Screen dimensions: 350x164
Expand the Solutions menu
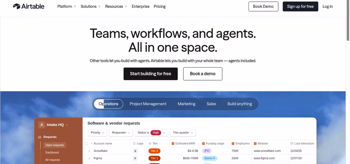click(90, 7)
